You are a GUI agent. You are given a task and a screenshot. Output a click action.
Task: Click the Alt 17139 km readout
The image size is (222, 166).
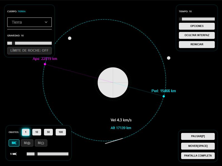[121, 128]
